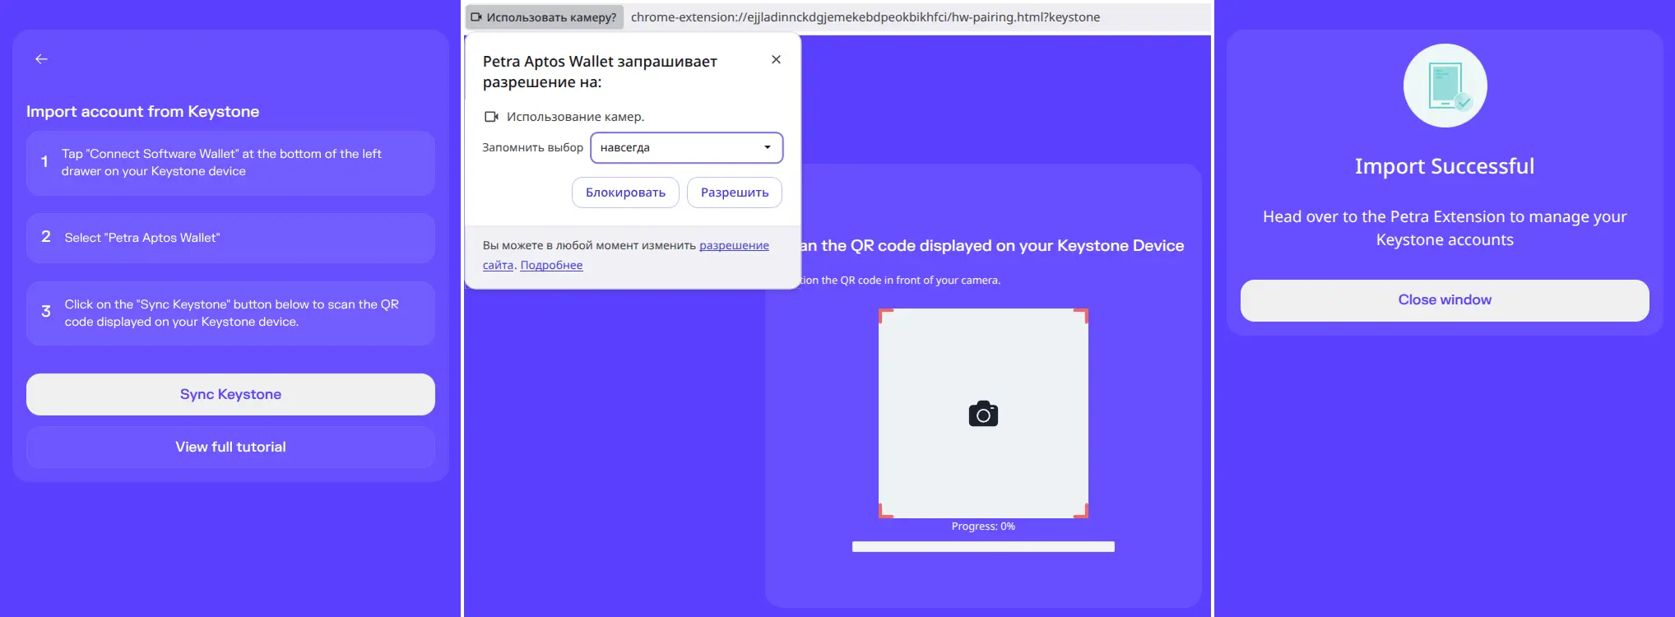Click the "Использовать камеру?" address bar chip
This screenshot has height=617, width=1675.
(x=545, y=17)
